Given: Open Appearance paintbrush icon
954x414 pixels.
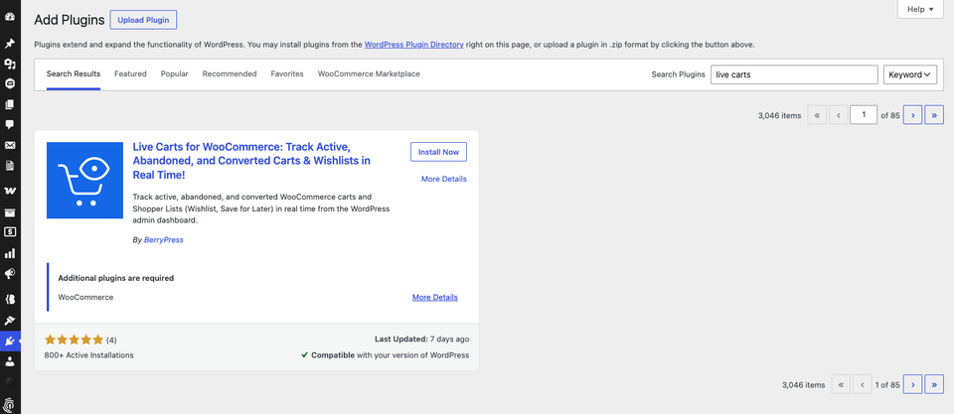Looking at the screenshot, I should [10, 320].
